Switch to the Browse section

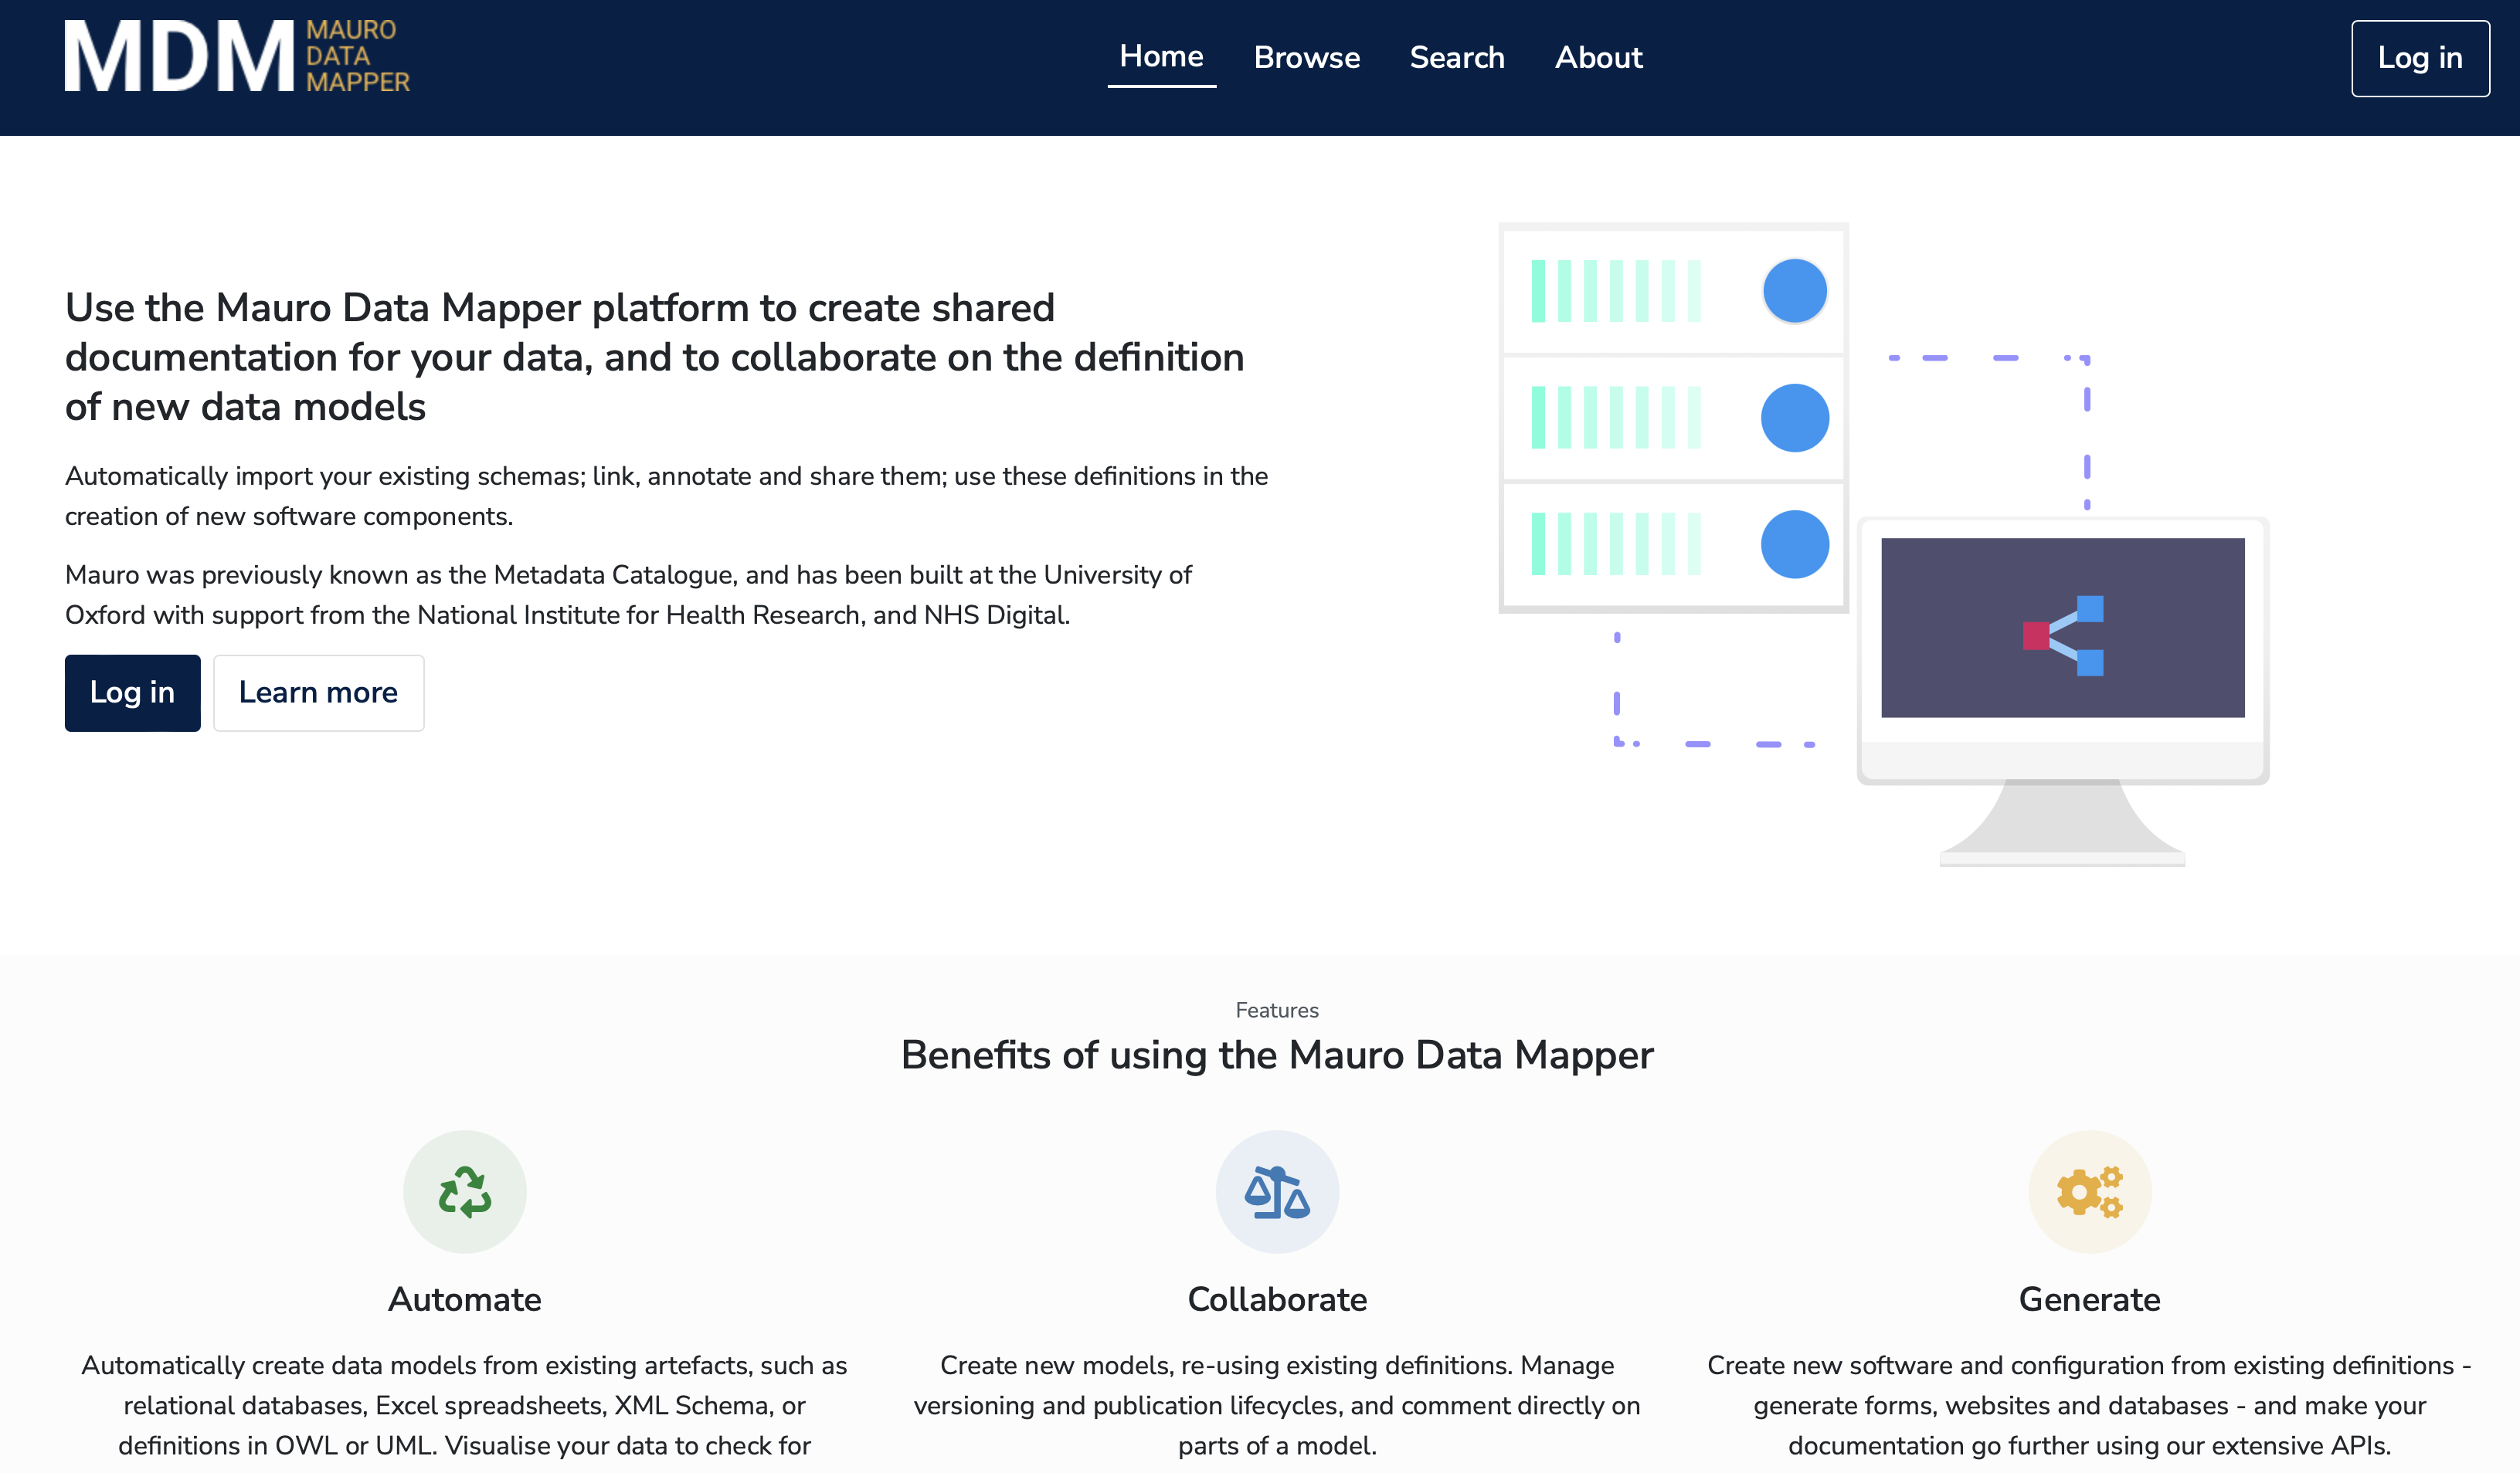[1307, 58]
